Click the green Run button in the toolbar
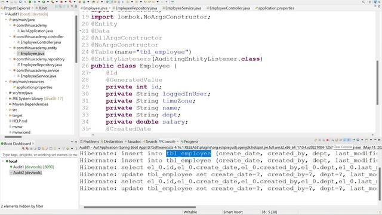The width and height of the screenshot is (382, 215). click(44, 2)
